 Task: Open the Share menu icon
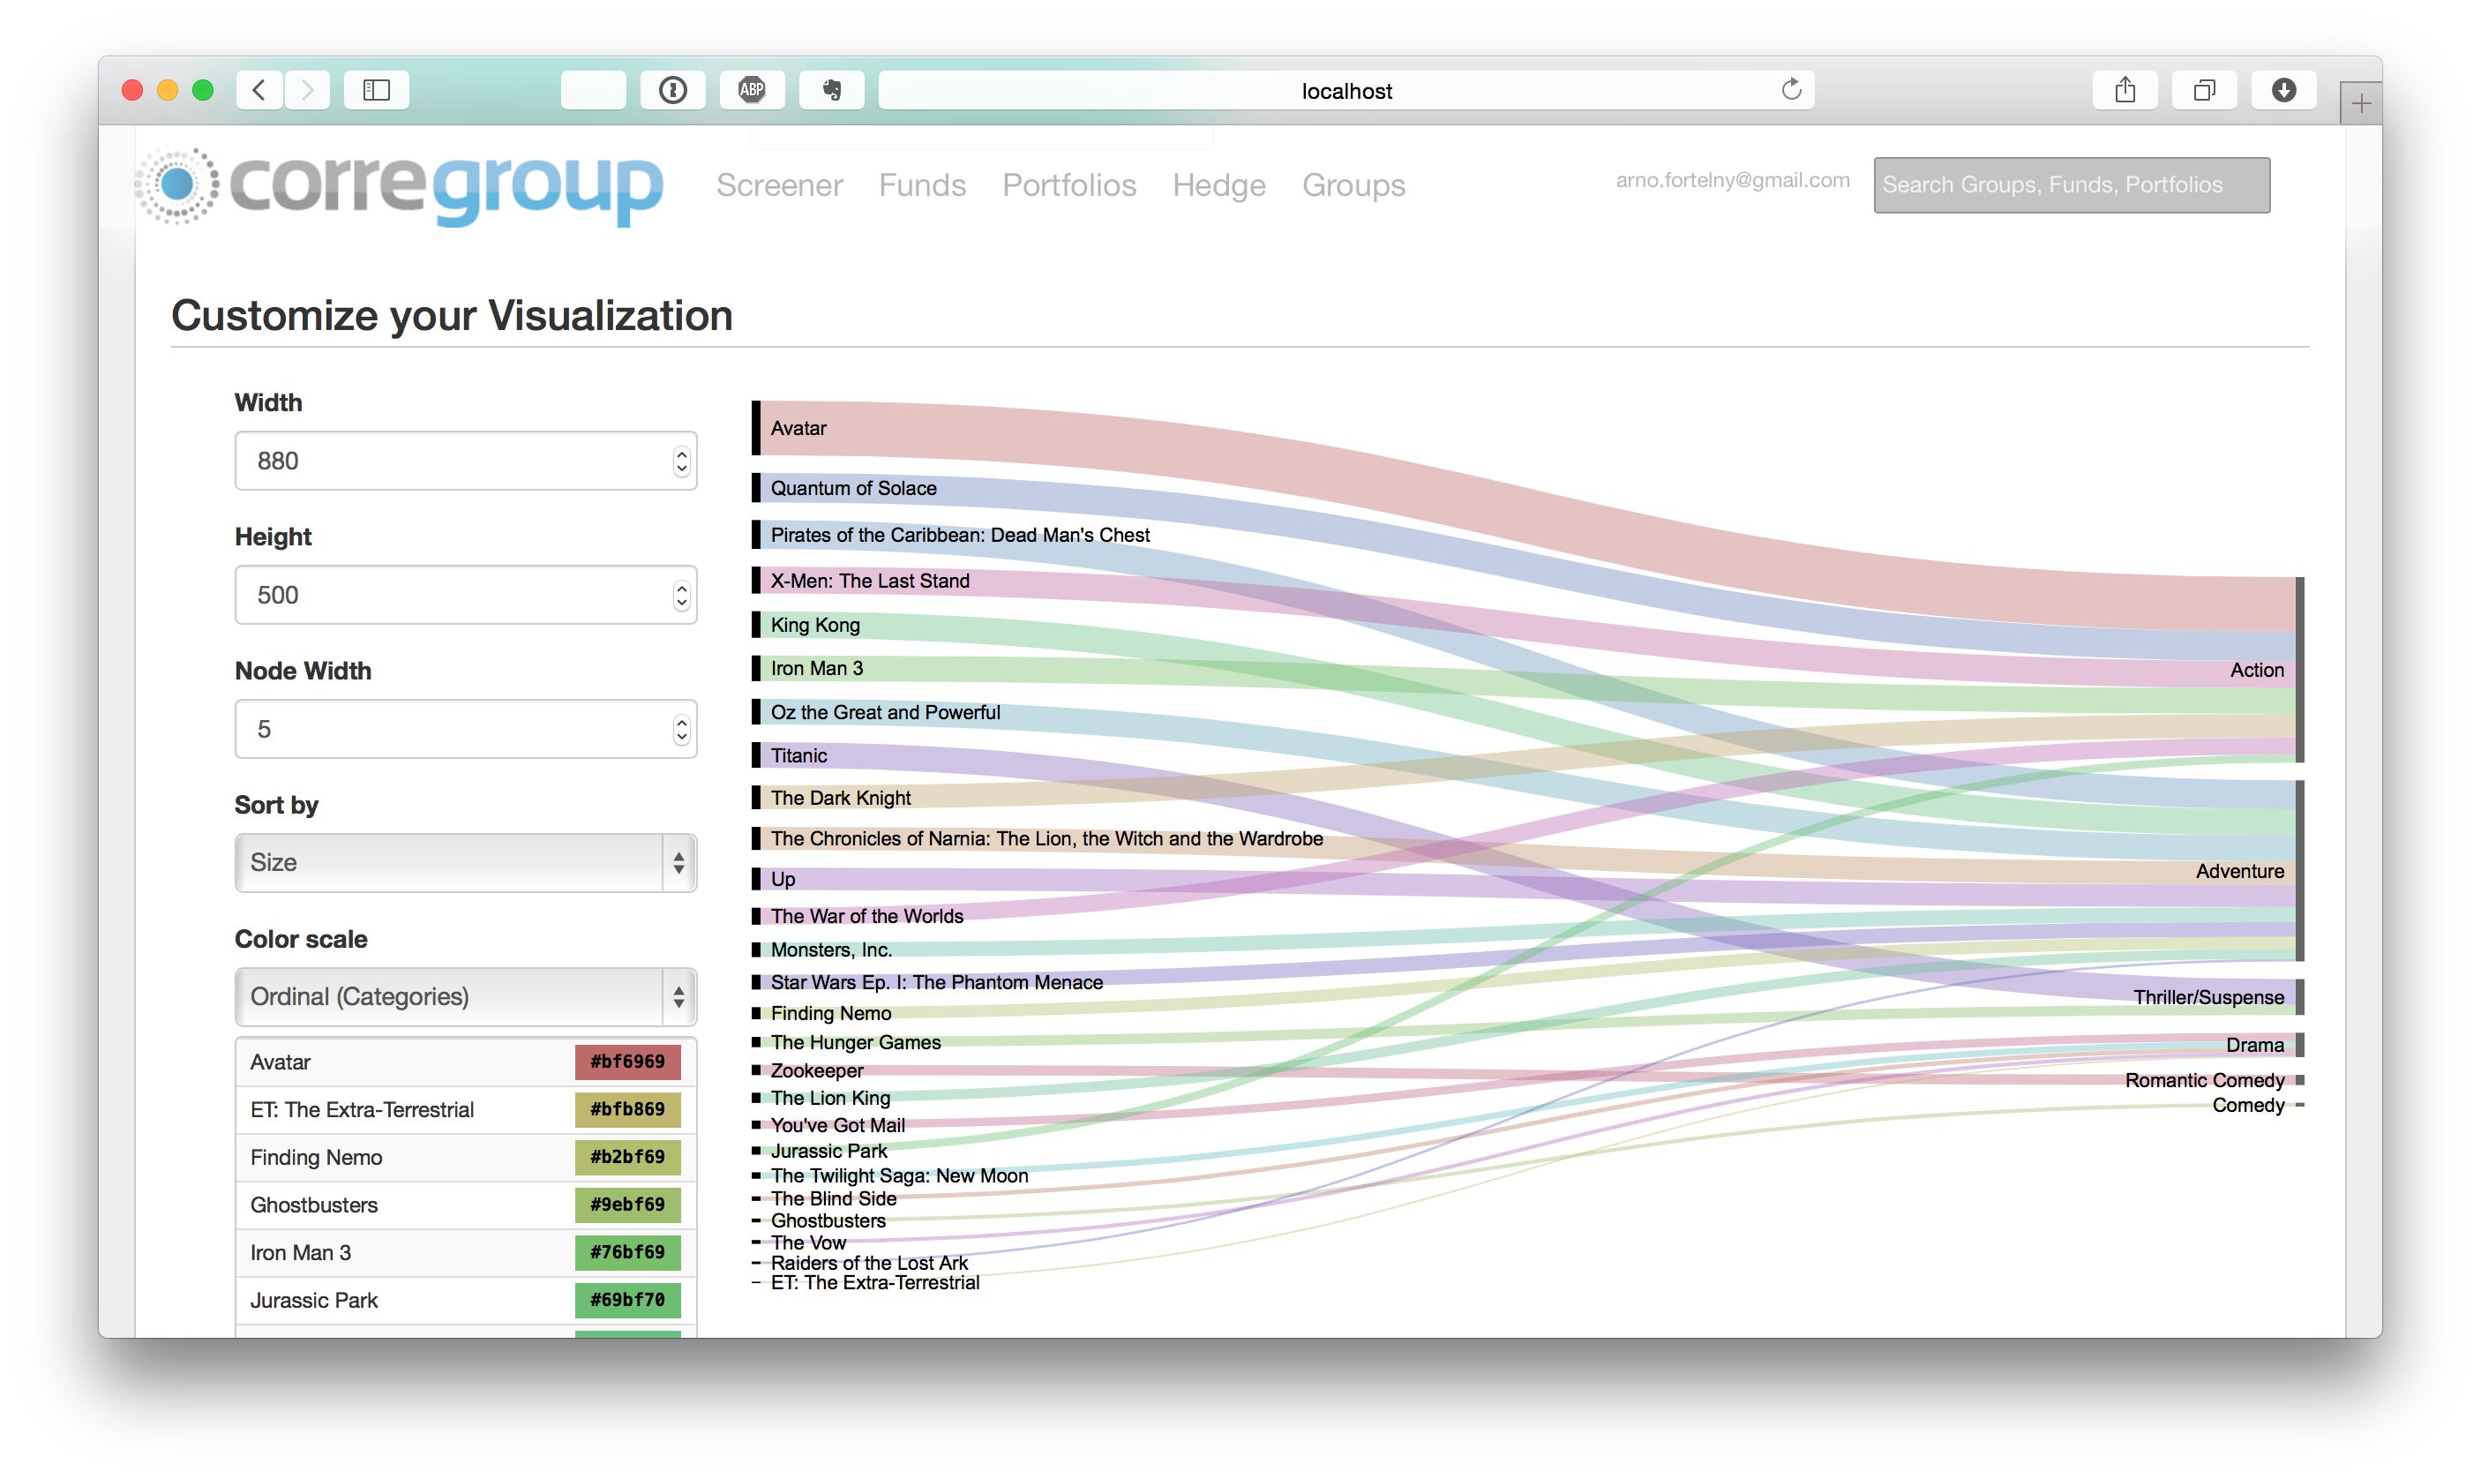pos(2125,91)
